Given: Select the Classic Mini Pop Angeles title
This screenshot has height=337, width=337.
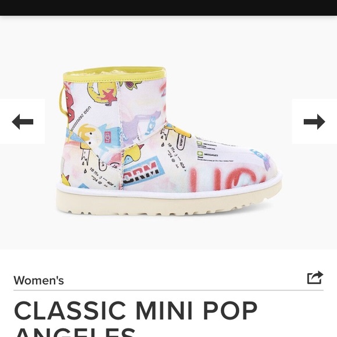Looking at the screenshot, I should (x=136, y=318).
